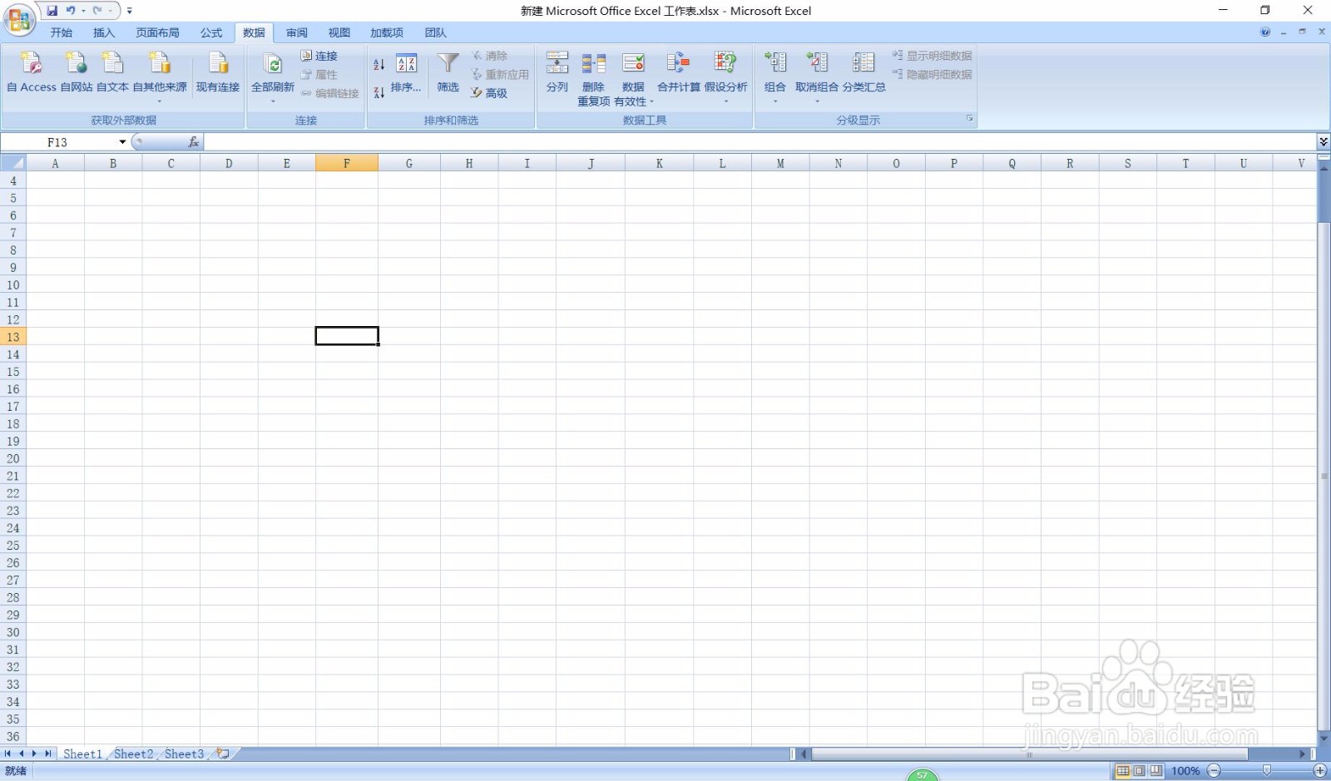This screenshot has height=781, width=1331.
Task: Click the zoom slider handle
Action: (x=1267, y=771)
